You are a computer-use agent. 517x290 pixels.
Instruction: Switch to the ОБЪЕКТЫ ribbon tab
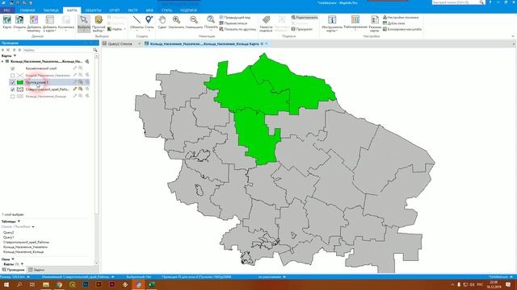pos(93,10)
